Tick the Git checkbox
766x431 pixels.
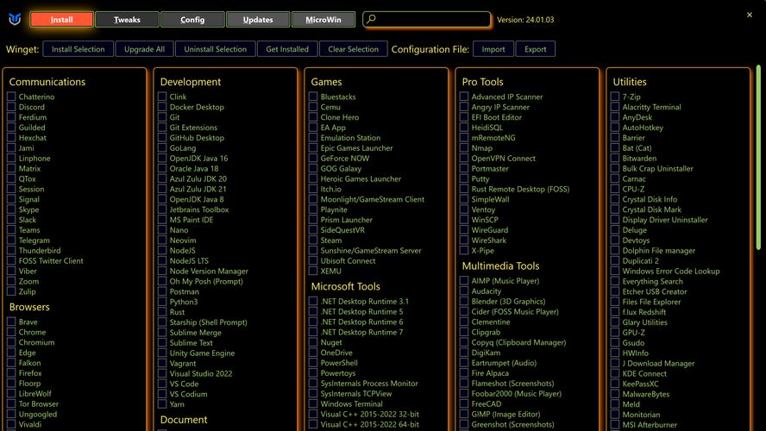[x=162, y=116]
